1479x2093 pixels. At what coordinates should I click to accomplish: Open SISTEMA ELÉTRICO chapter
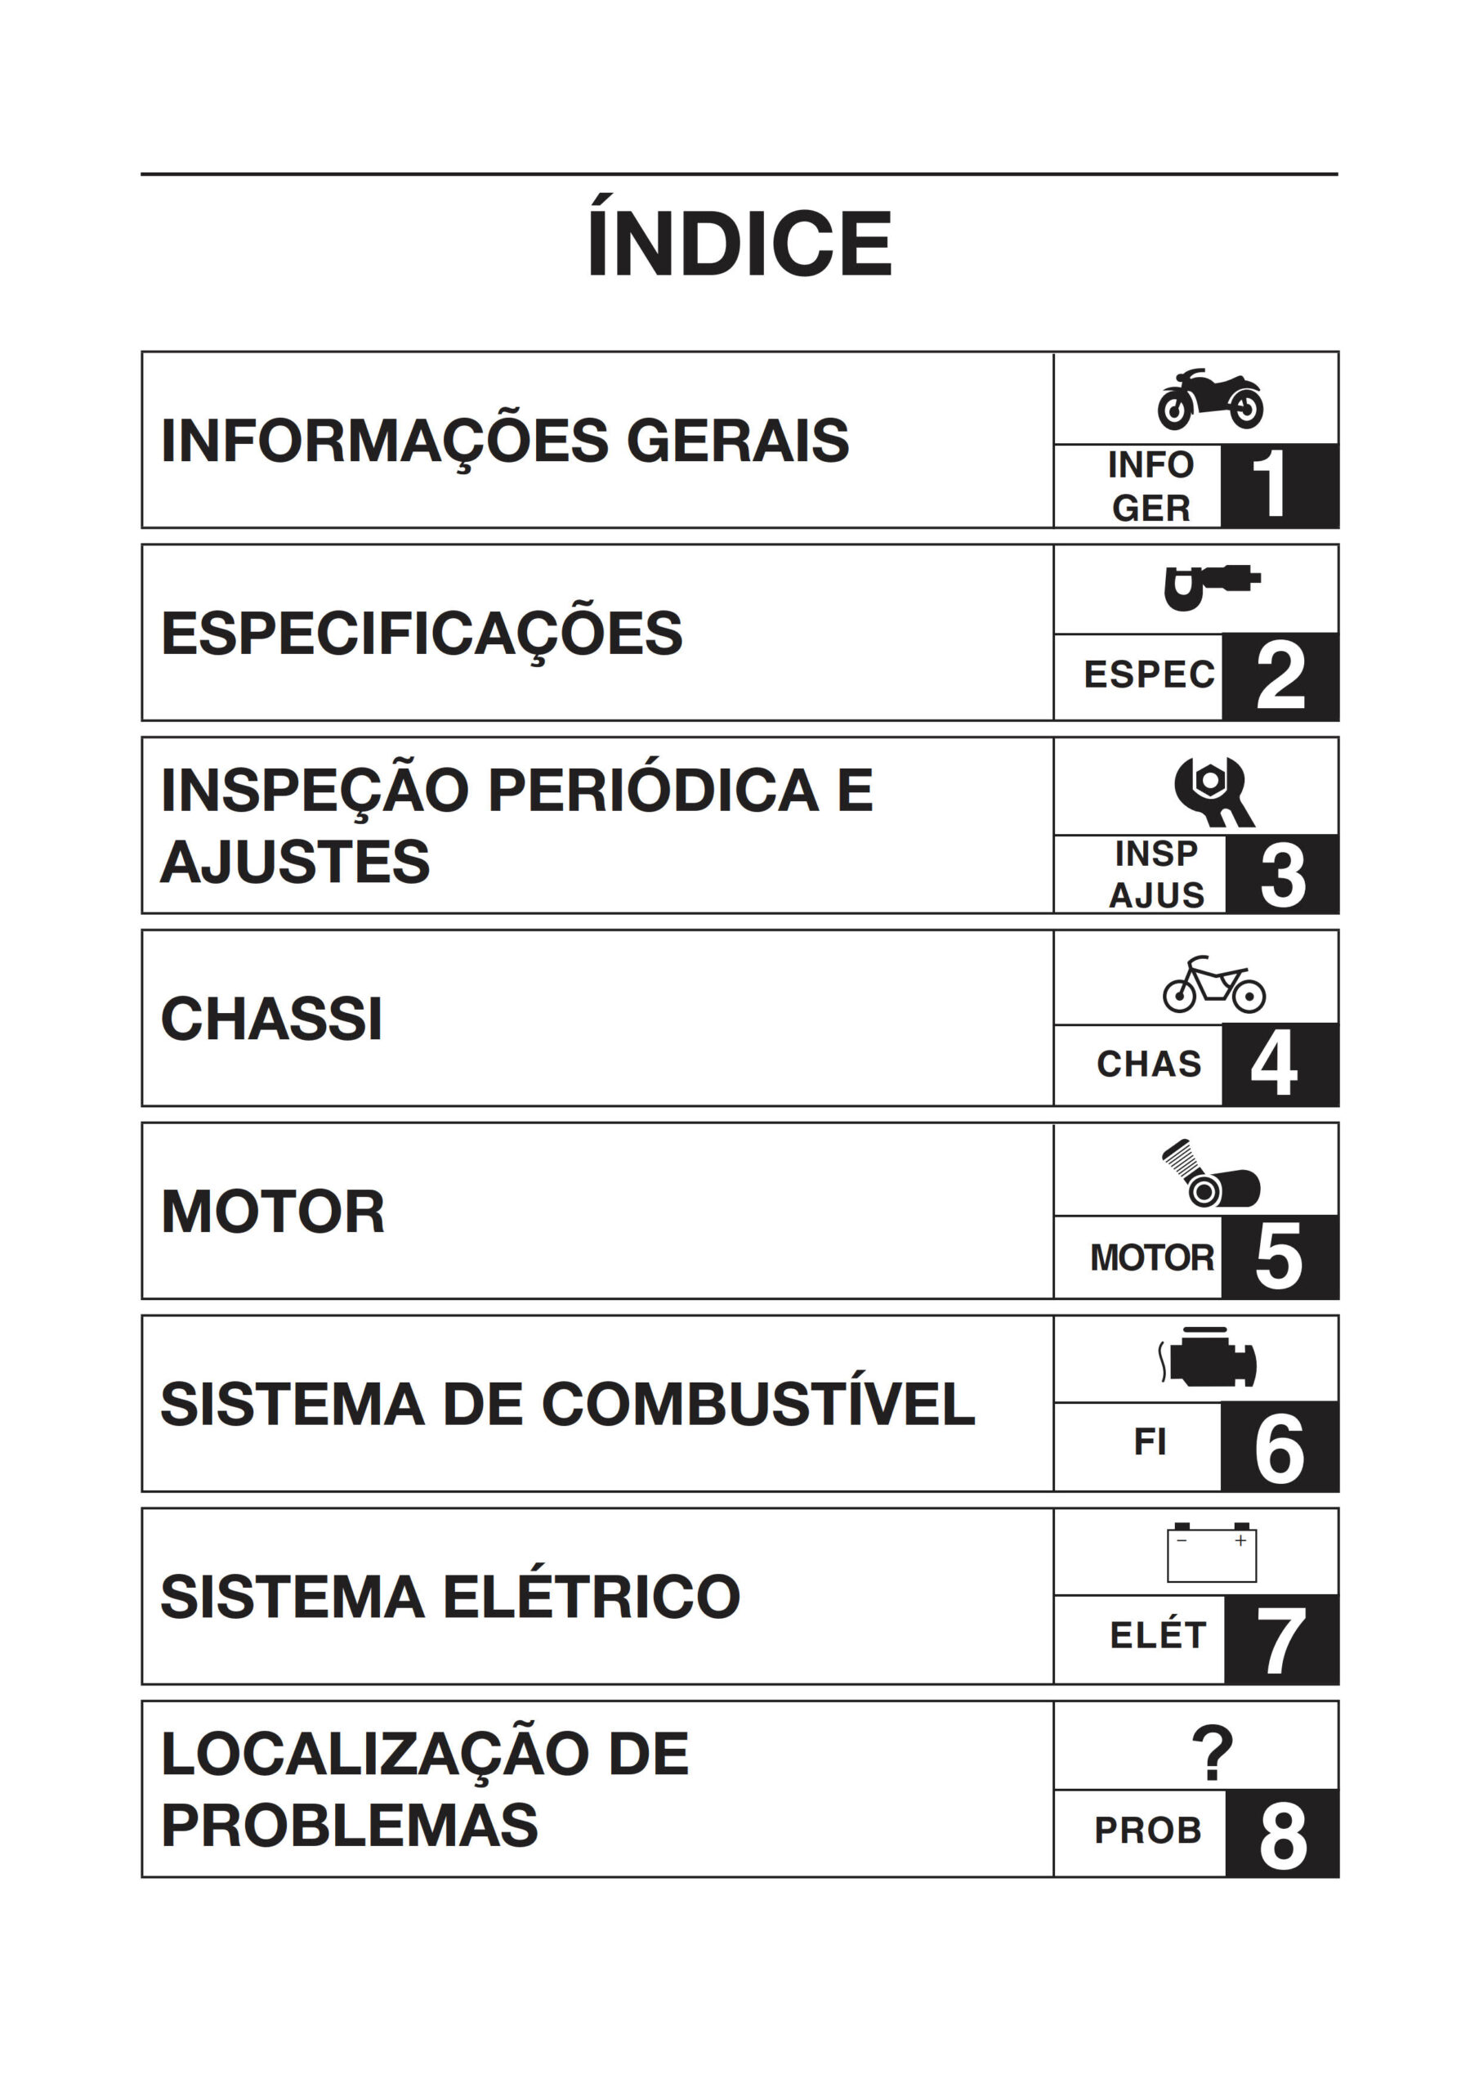click(x=450, y=1597)
